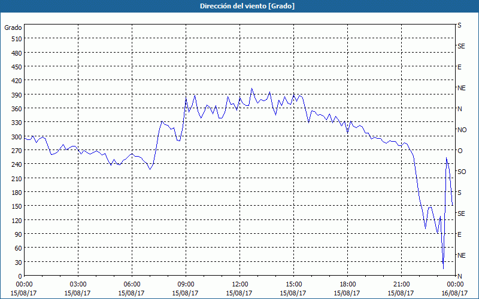Select the 12:00 time label
This screenshot has height=299, width=479.
pyautogui.click(x=239, y=285)
